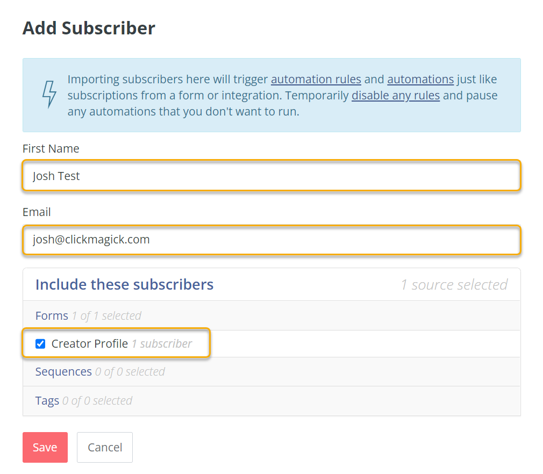
Task: Open the "automation rules" link
Action: pyautogui.click(x=316, y=80)
